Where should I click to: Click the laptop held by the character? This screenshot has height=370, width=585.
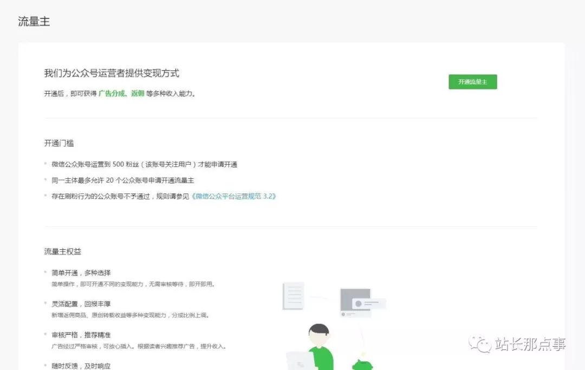tap(301, 361)
